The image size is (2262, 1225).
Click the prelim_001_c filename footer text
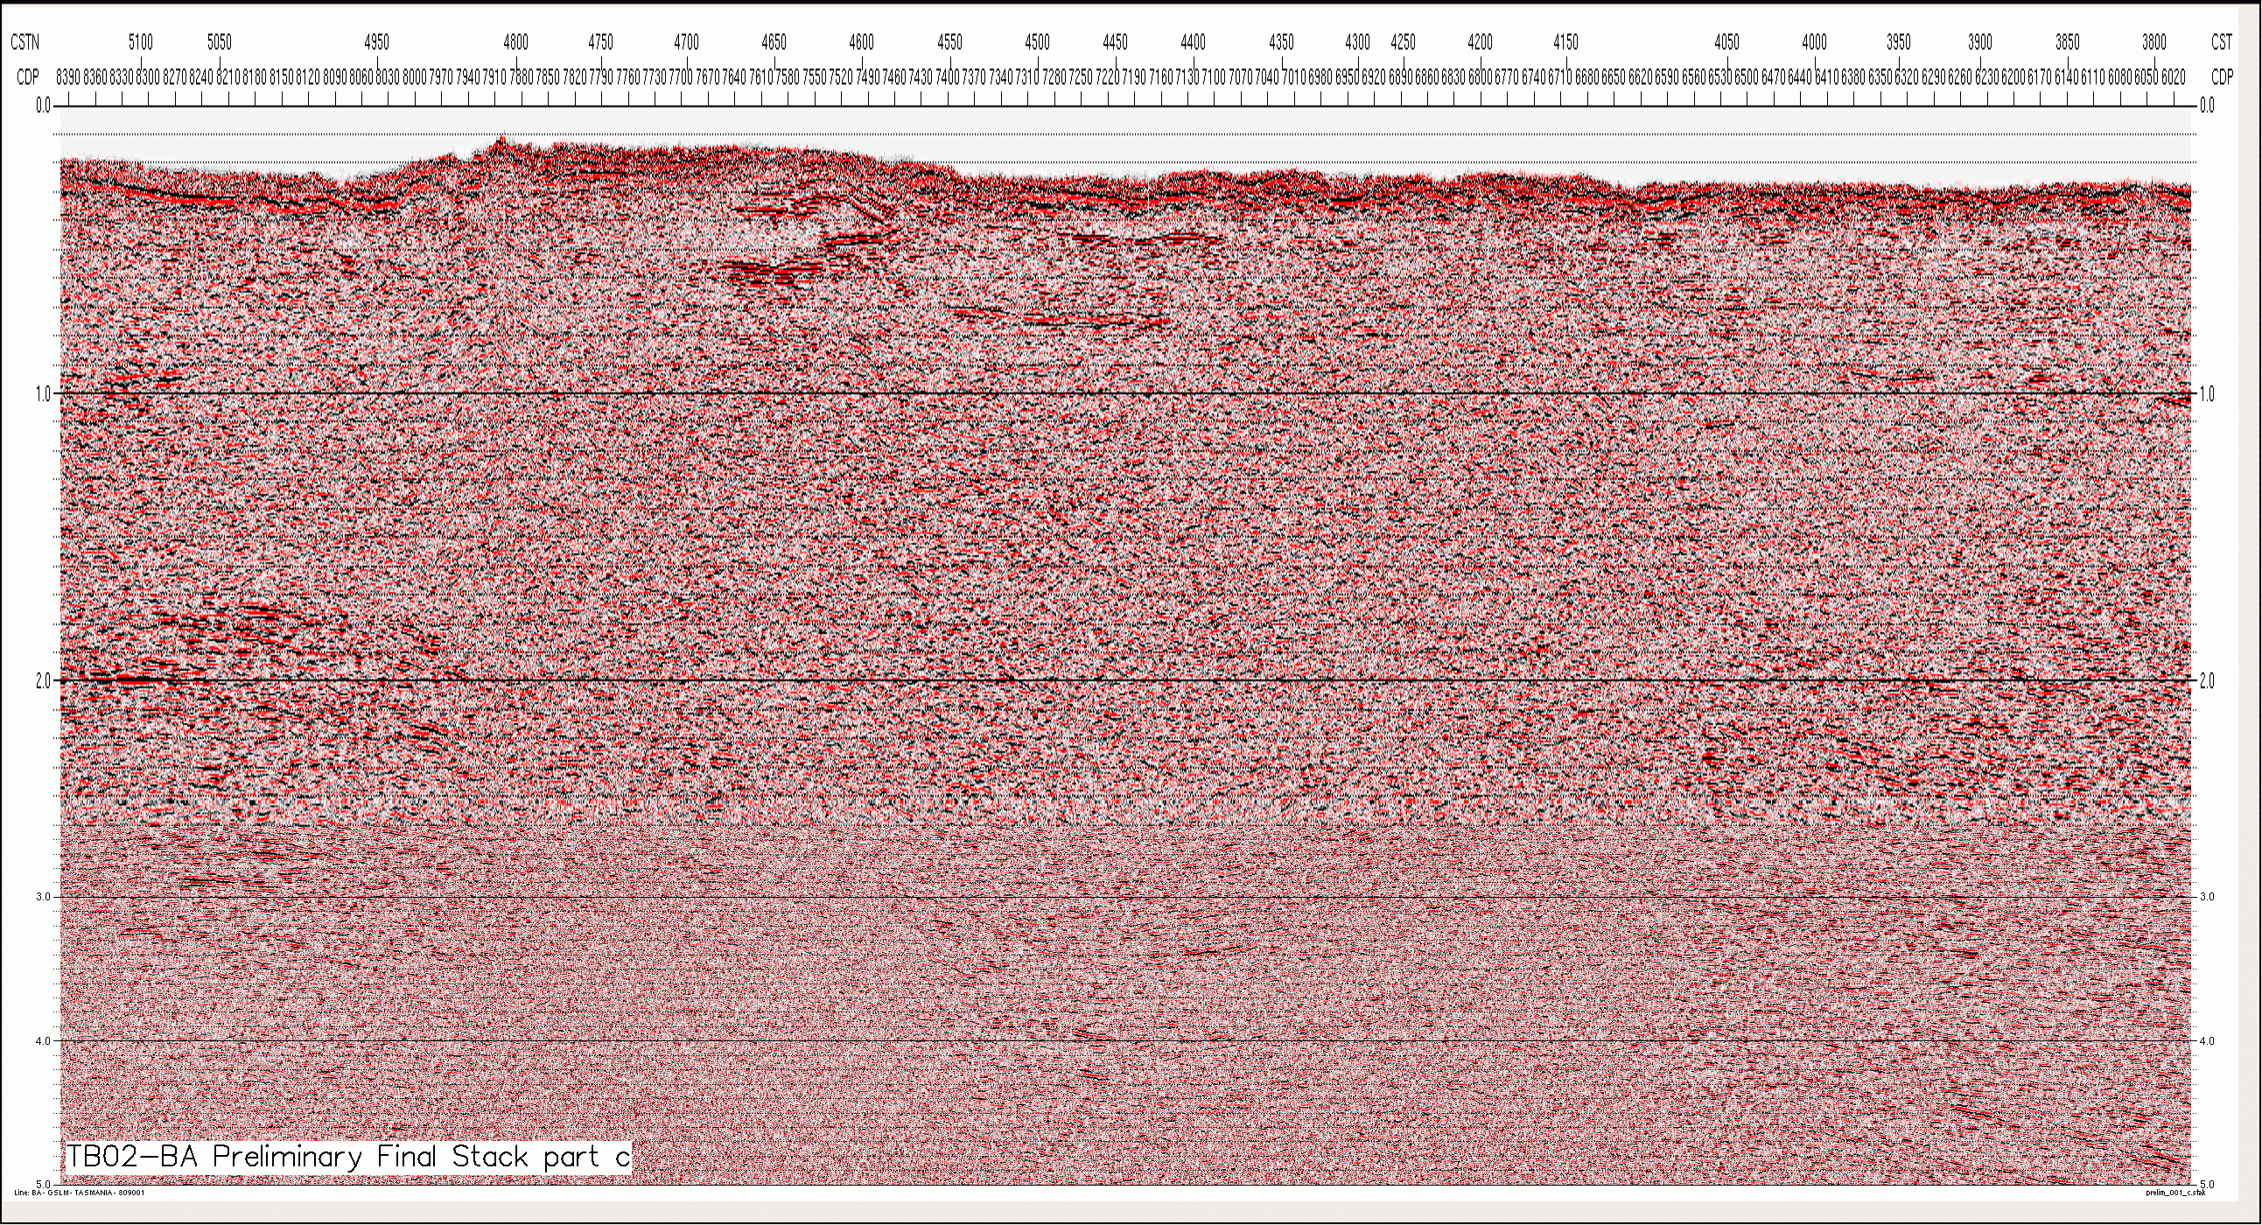click(x=2174, y=1193)
